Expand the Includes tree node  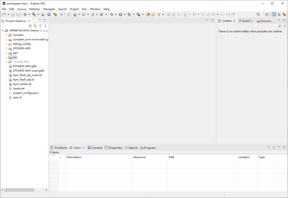[x=6, y=35]
